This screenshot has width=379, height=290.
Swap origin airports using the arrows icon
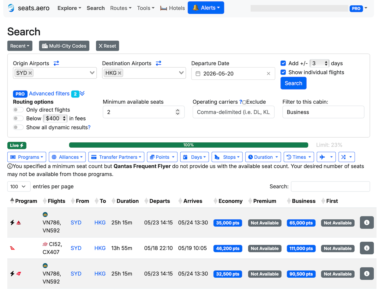coord(56,63)
